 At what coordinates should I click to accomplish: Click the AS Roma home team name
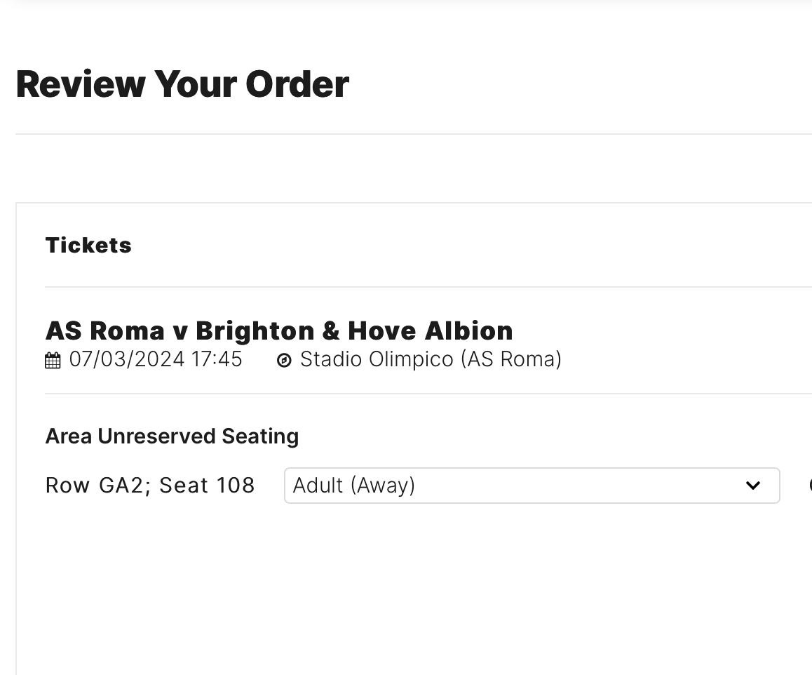click(x=105, y=330)
